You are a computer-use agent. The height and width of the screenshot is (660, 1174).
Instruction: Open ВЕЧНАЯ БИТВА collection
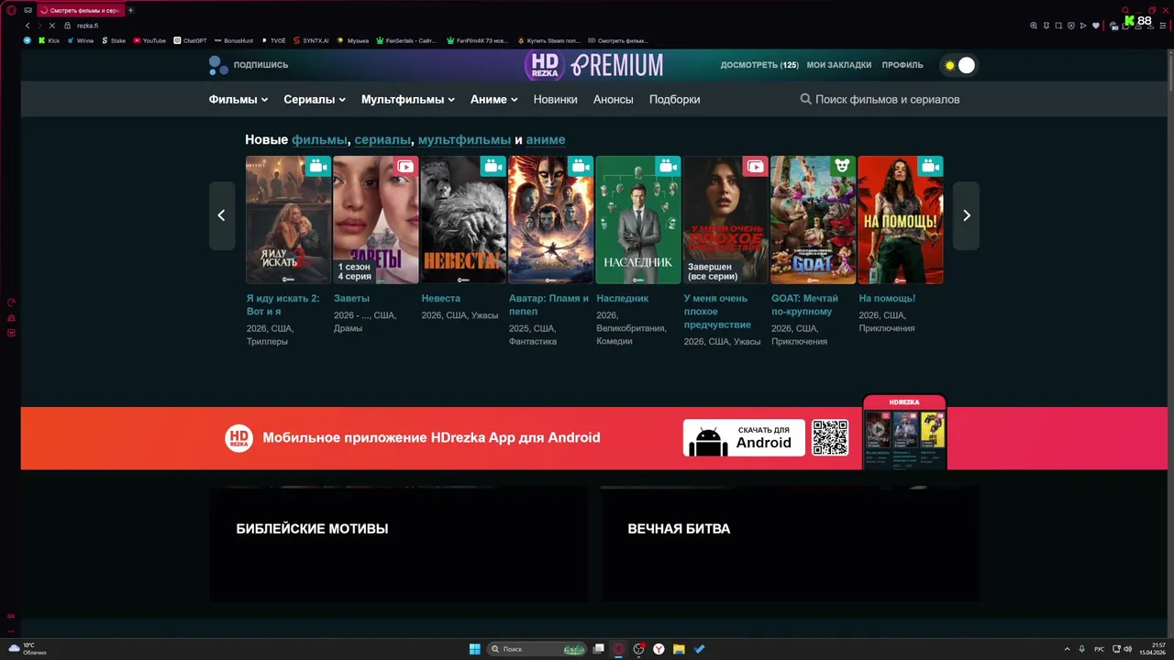pyautogui.click(x=790, y=544)
